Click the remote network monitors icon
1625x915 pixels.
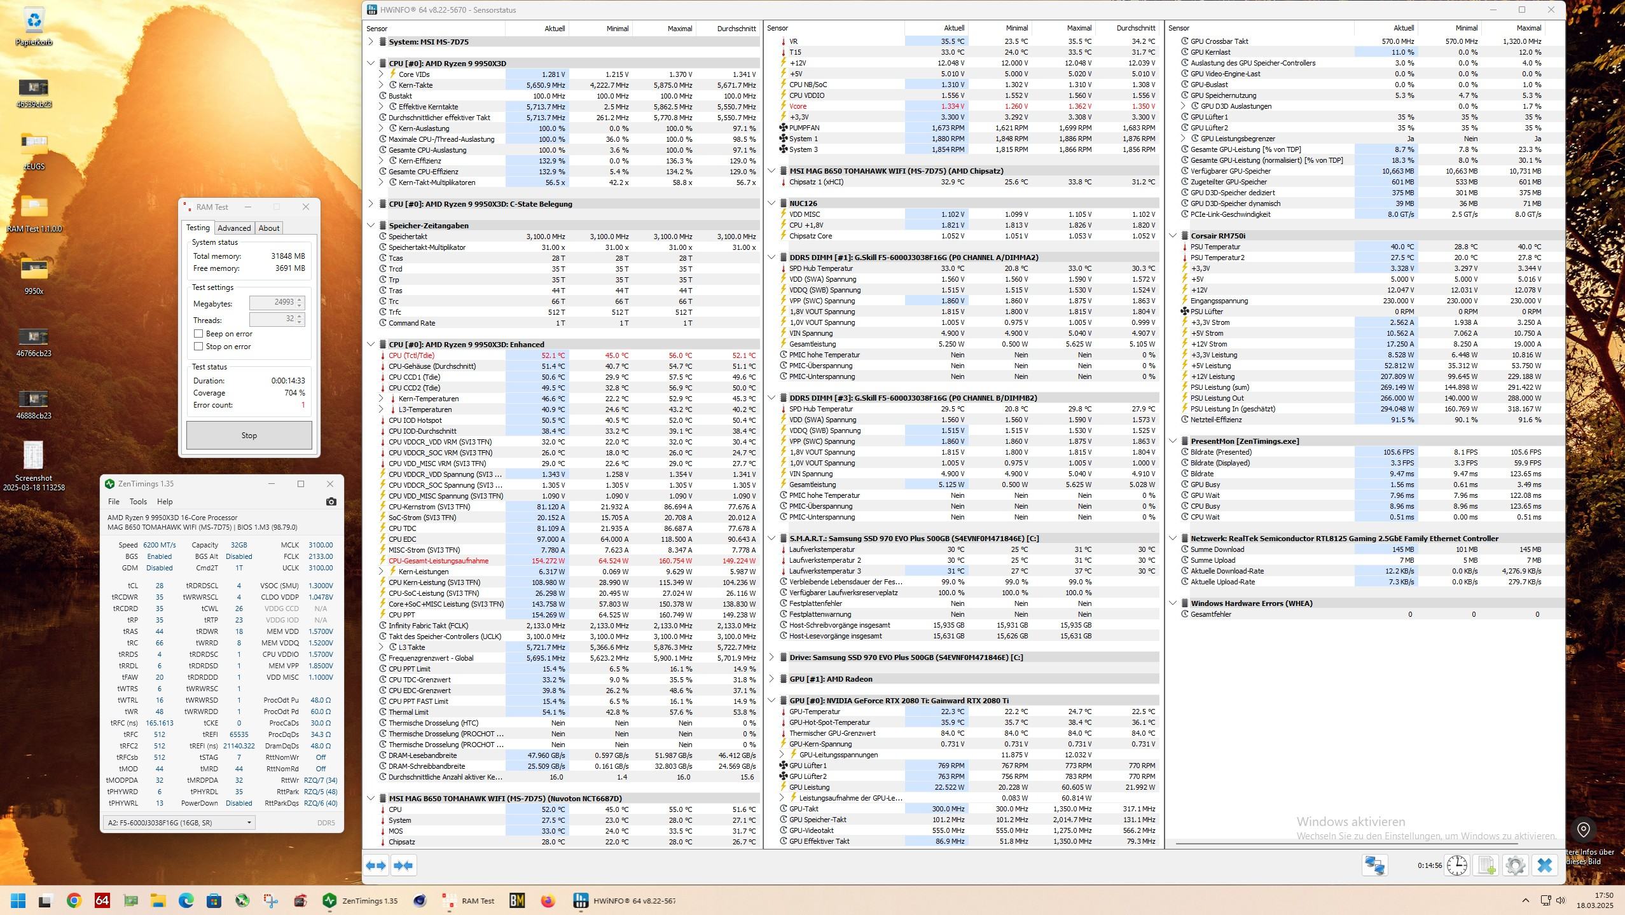pos(1374,865)
